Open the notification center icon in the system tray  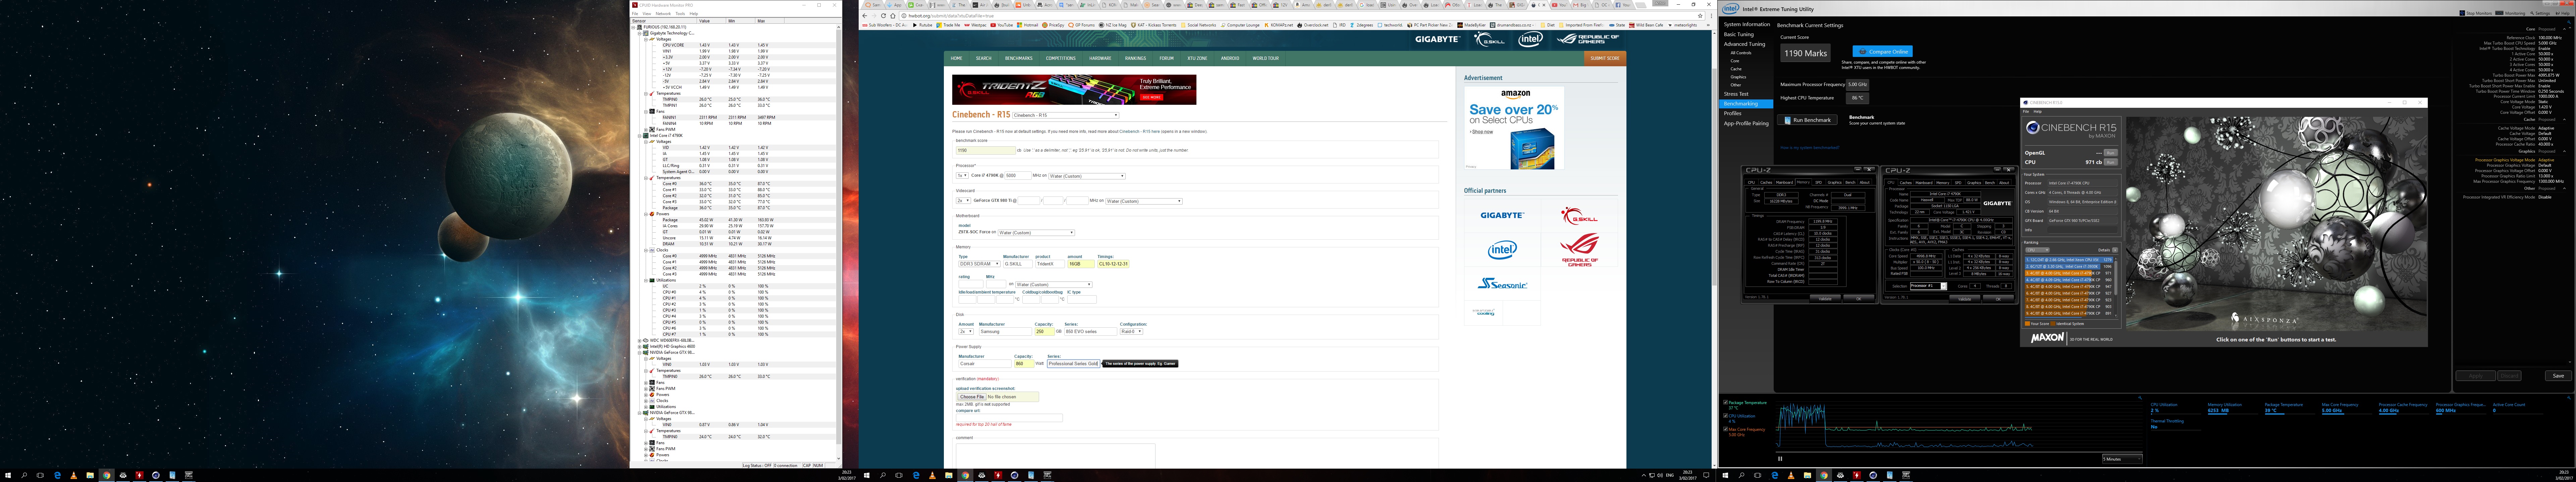click(x=1706, y=475)
